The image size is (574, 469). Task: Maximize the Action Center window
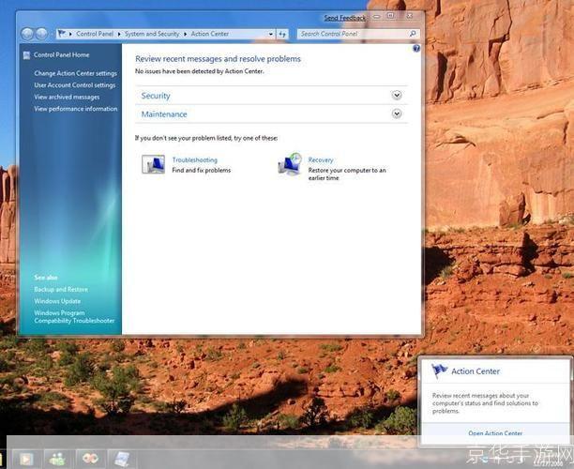pyautogui.click(x=391, y=16)
